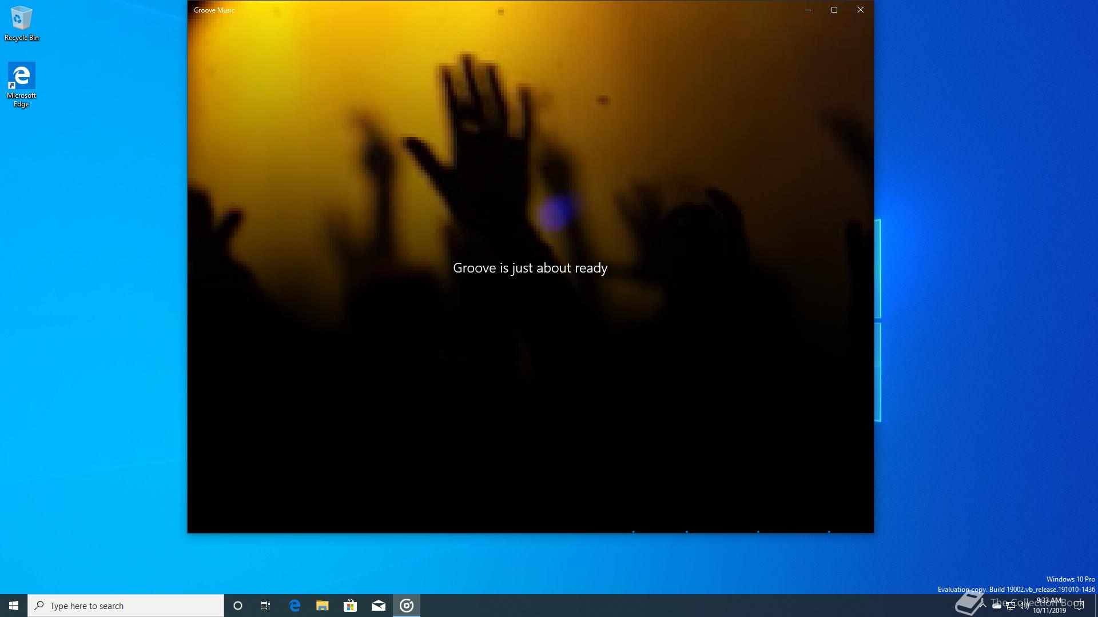
Task: Open the Action Center notifications icon
Action: [1079, 606]
